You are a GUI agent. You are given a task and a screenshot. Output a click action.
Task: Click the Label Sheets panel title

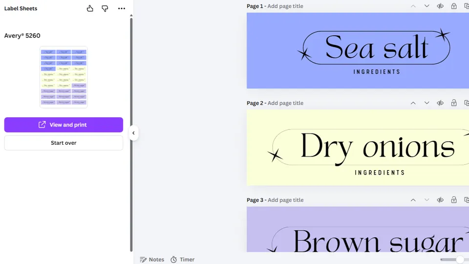point(21,8)
